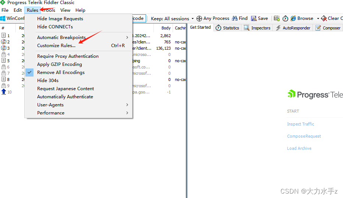Select session row 10 upload arrow icon
343x198 pixels.
click(4, 92)
